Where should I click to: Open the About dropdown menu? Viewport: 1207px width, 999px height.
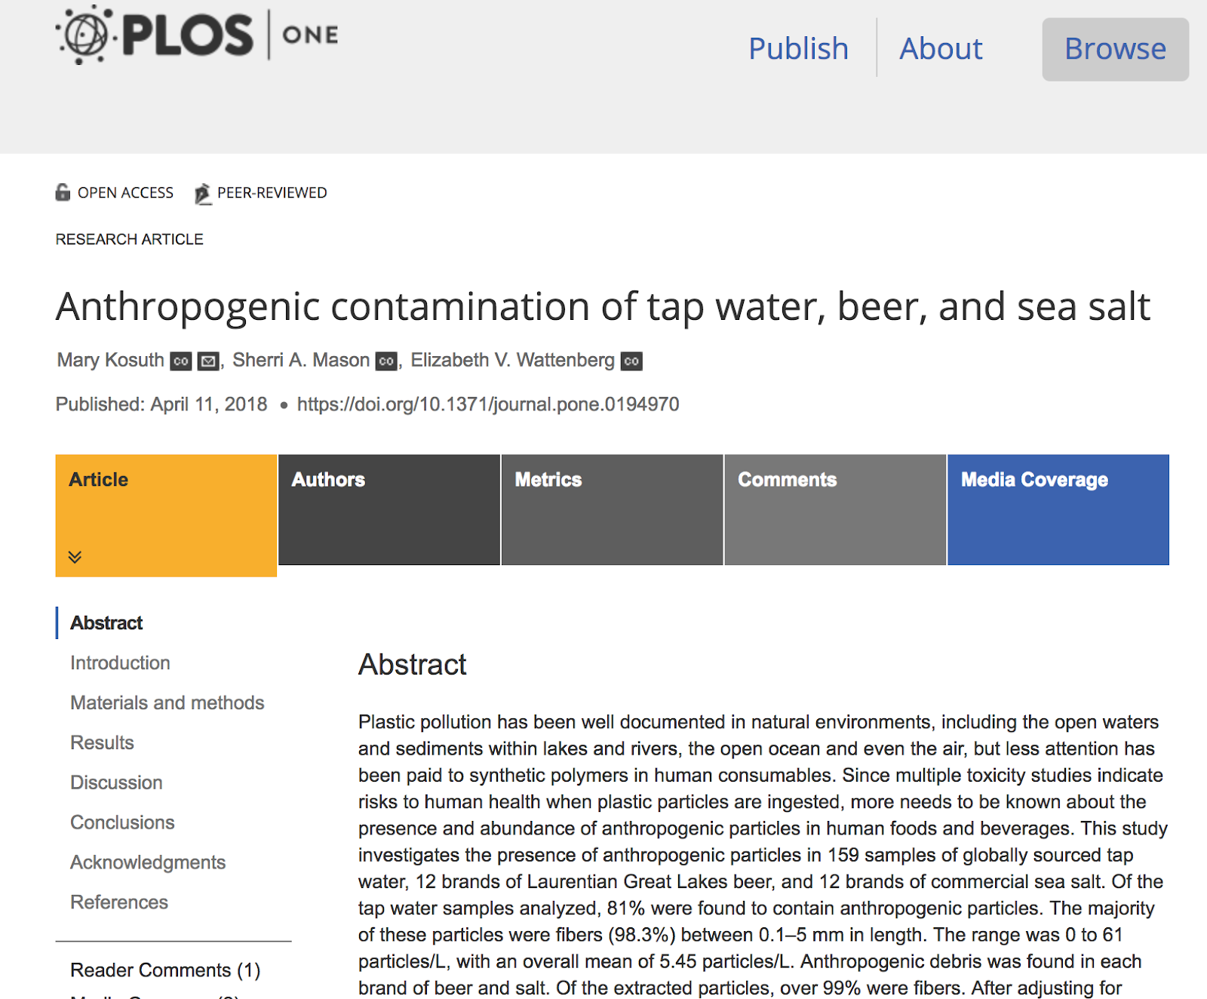click(941, 48)
